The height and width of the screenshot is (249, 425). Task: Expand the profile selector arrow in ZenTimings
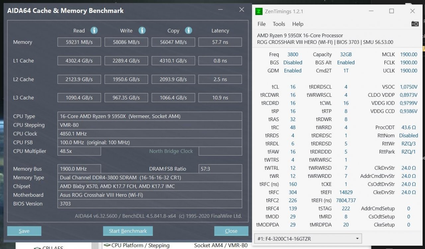tap(358, 238)
